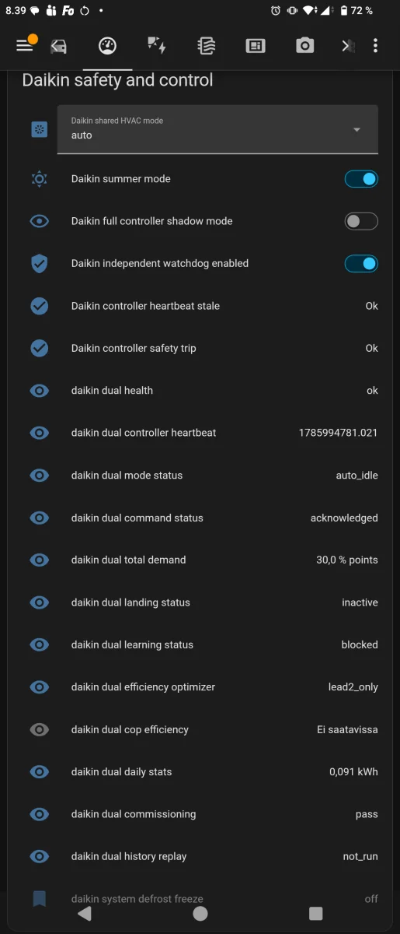
Task: Open the three-dot overflow menu
Action: point(375,46)
